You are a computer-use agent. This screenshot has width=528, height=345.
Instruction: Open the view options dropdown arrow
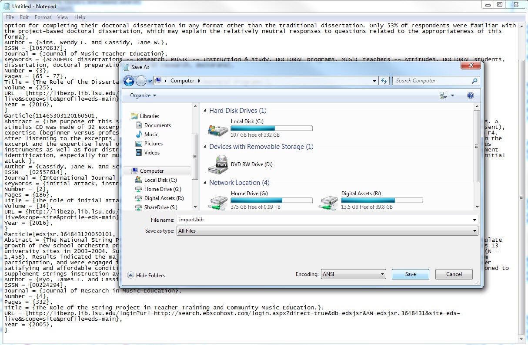pyautogui.click(x=452, y=95)
